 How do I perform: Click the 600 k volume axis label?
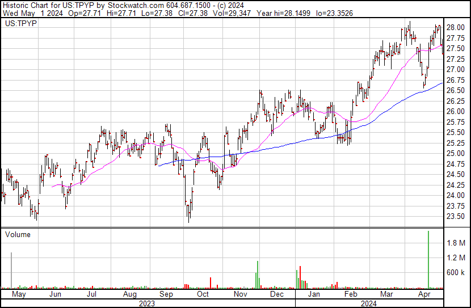(x=456, y=273)
